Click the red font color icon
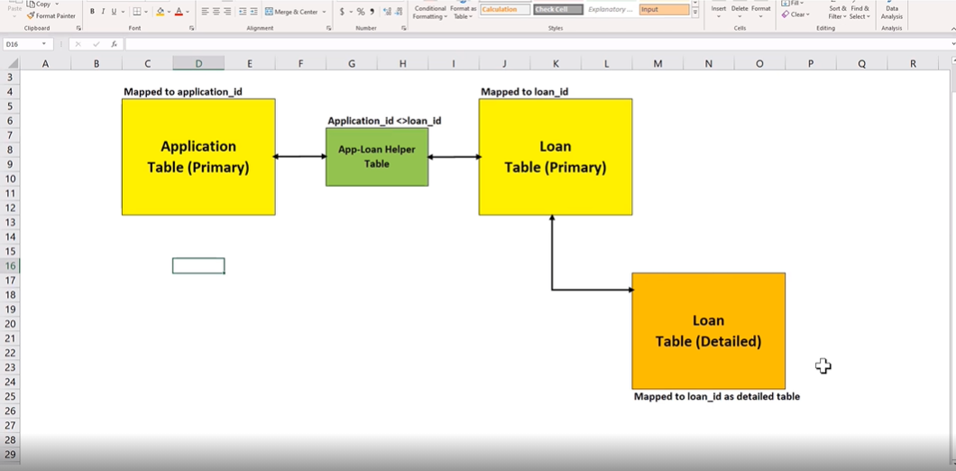956x471 pixels. [179, 12]
